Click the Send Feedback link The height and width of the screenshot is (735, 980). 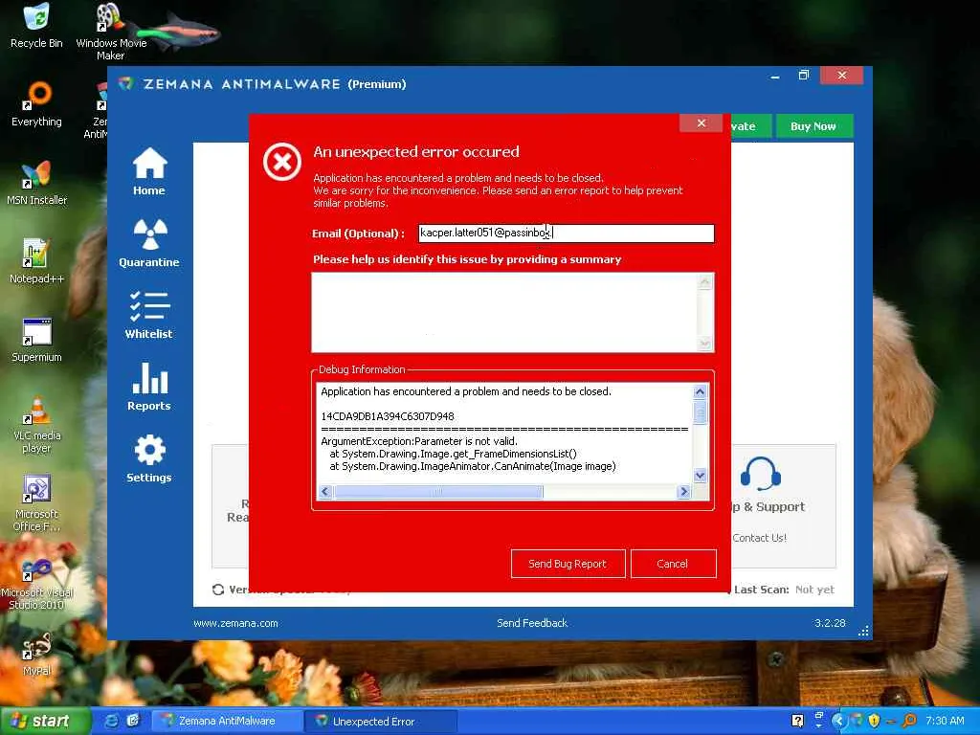(532, 623)
